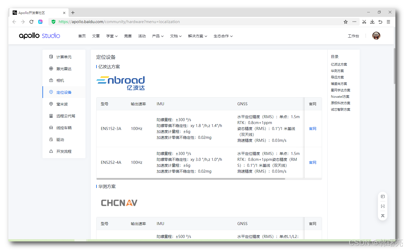The height and width of the screenshot is (250, 404).
Task: Expand the 学堂 dropdown menu
Action: pos(112,36)
